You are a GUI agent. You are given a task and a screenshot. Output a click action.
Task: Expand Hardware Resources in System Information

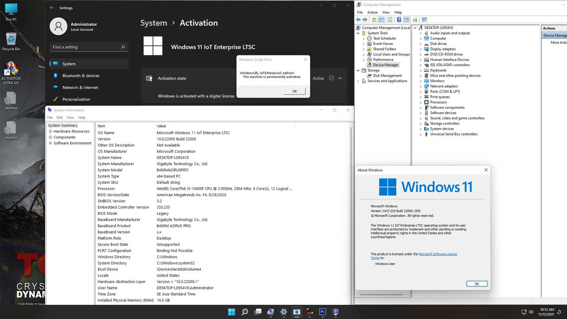(50, 132)
